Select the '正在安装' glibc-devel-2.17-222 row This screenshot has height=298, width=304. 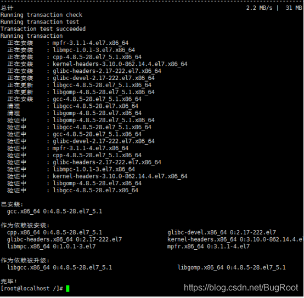[81, 78]
